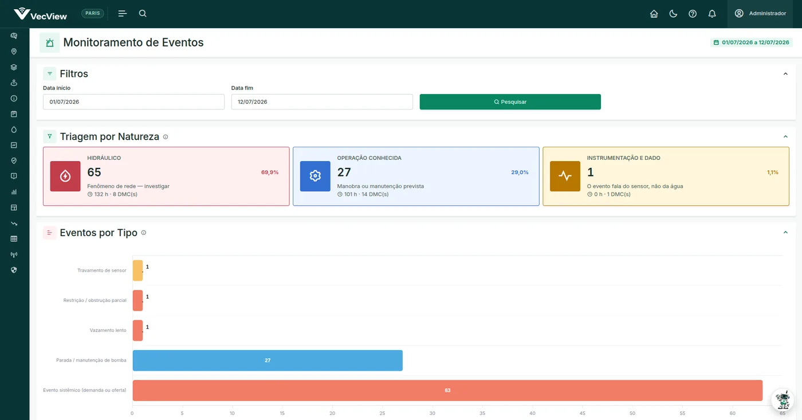Collapse the Triagem por Natureza section
The height and width of the screenshot is (420, 802).
(785, 136)
